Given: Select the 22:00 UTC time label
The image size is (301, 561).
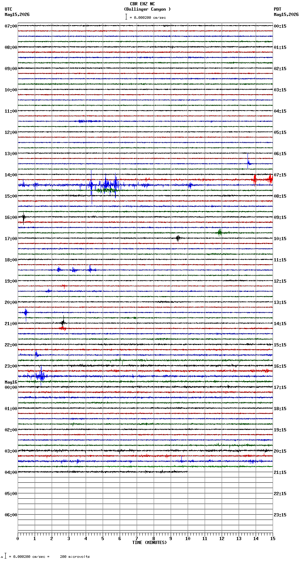Looking at the screenshot, I should 11,345.
